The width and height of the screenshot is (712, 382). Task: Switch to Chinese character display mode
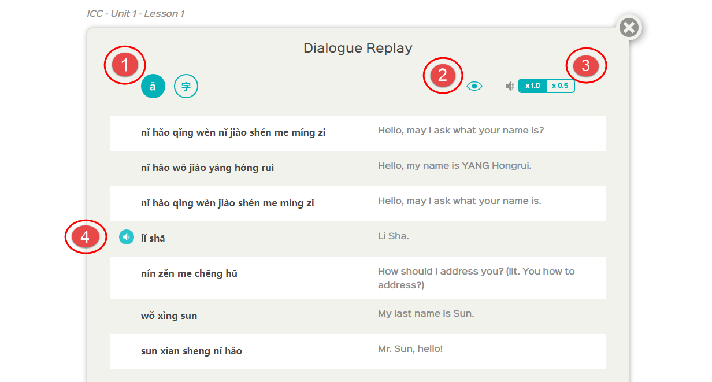coord(186,87)
